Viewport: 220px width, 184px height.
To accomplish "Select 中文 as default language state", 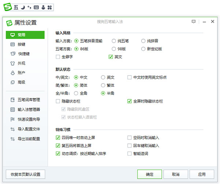I will click(x=76, y=77).
